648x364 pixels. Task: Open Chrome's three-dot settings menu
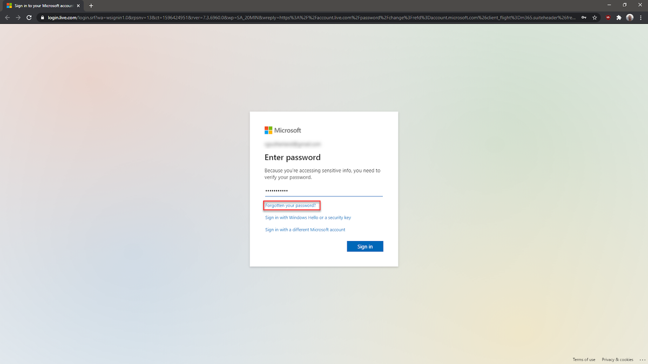pyautogui.click(x=640, y=17)
